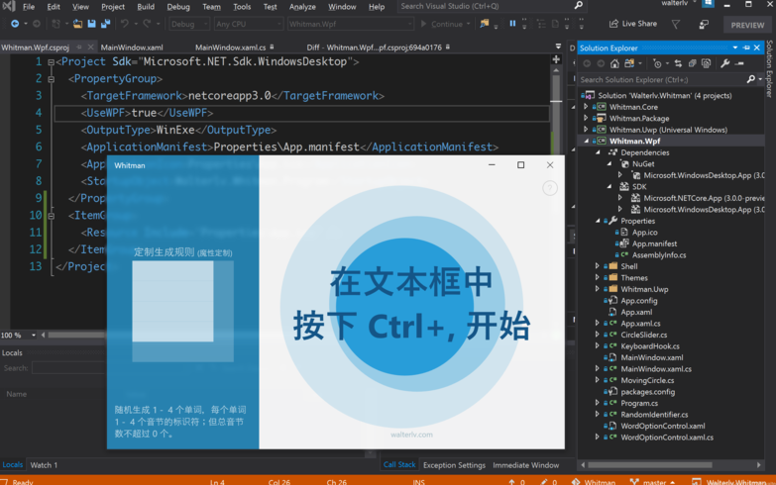The height and width of the screenshot is (485, 776).
Task: Click the Pending Changes Filter clock icon
Action: tap(657, 63)
